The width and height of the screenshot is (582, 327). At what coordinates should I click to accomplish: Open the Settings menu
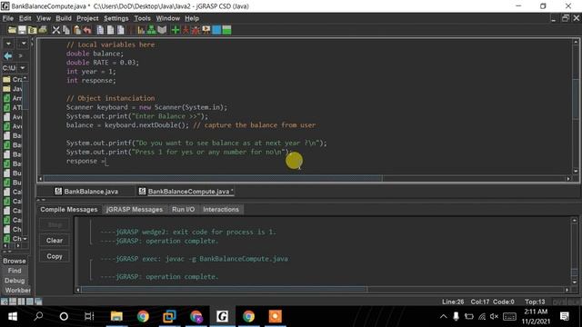[116, 18]
